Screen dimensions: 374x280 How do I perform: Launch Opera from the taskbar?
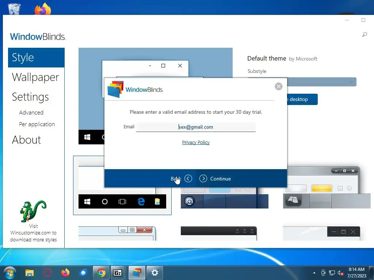(x=47, y=273)
